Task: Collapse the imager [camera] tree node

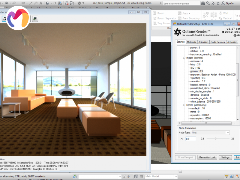Action: [x=183, y=58]
